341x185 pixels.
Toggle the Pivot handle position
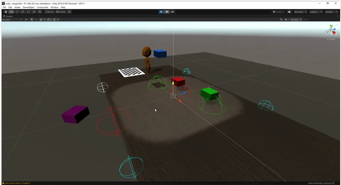pos(49,12)
